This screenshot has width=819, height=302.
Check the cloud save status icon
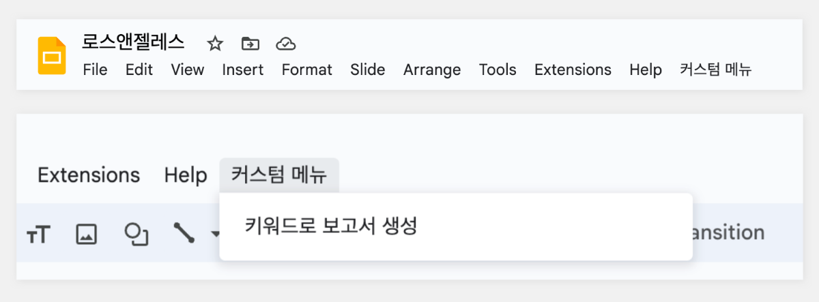coord(285,44)
